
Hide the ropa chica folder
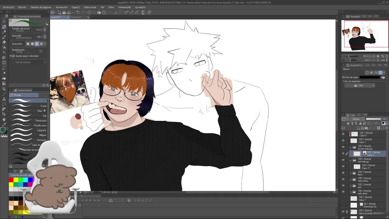(x=343, y=179)
